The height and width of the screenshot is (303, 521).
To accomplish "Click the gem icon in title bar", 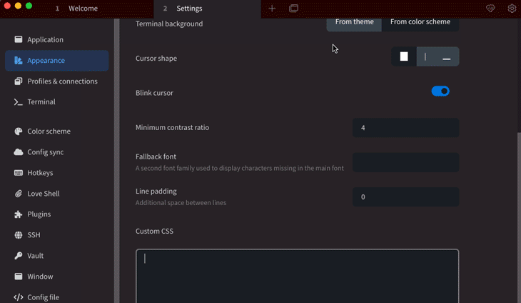I will point(490,9).
